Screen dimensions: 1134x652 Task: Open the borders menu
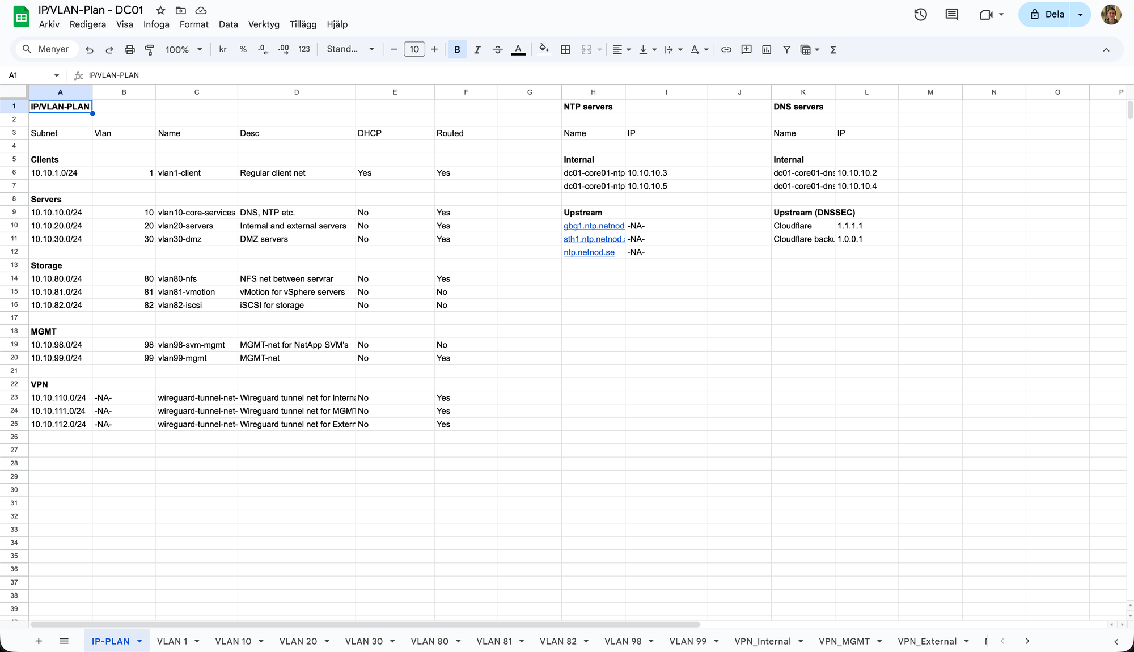pyautogui.click(x=565, y=50)
